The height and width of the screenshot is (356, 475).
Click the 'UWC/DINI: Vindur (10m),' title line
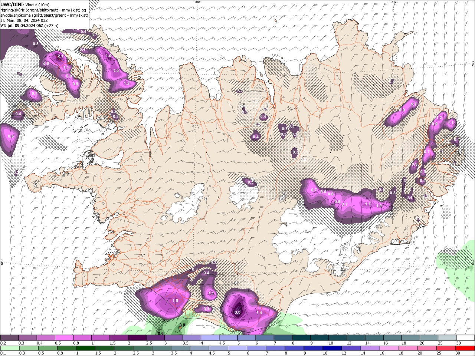pyautogui.click(x=26, y=4)
